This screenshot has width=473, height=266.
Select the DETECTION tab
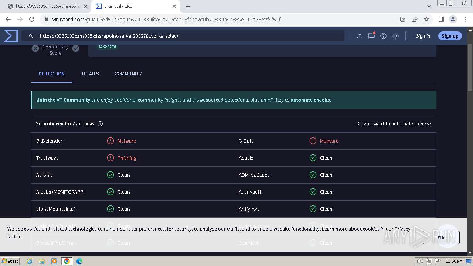tap(51, 74)
